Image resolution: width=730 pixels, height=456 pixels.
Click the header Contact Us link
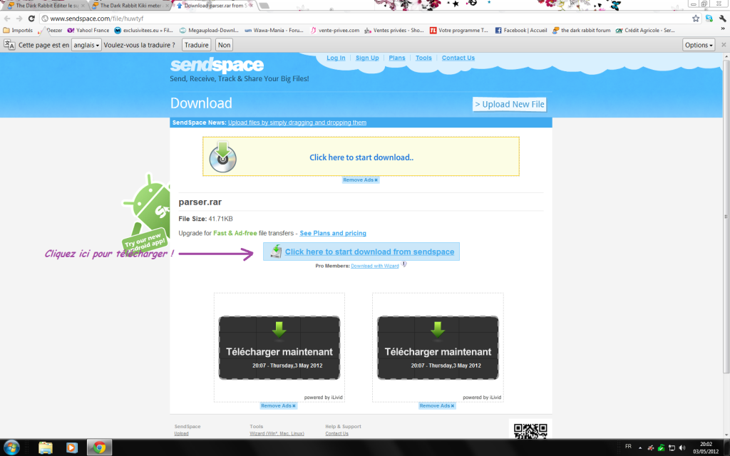pyautogui.click(x=458, y=58)
